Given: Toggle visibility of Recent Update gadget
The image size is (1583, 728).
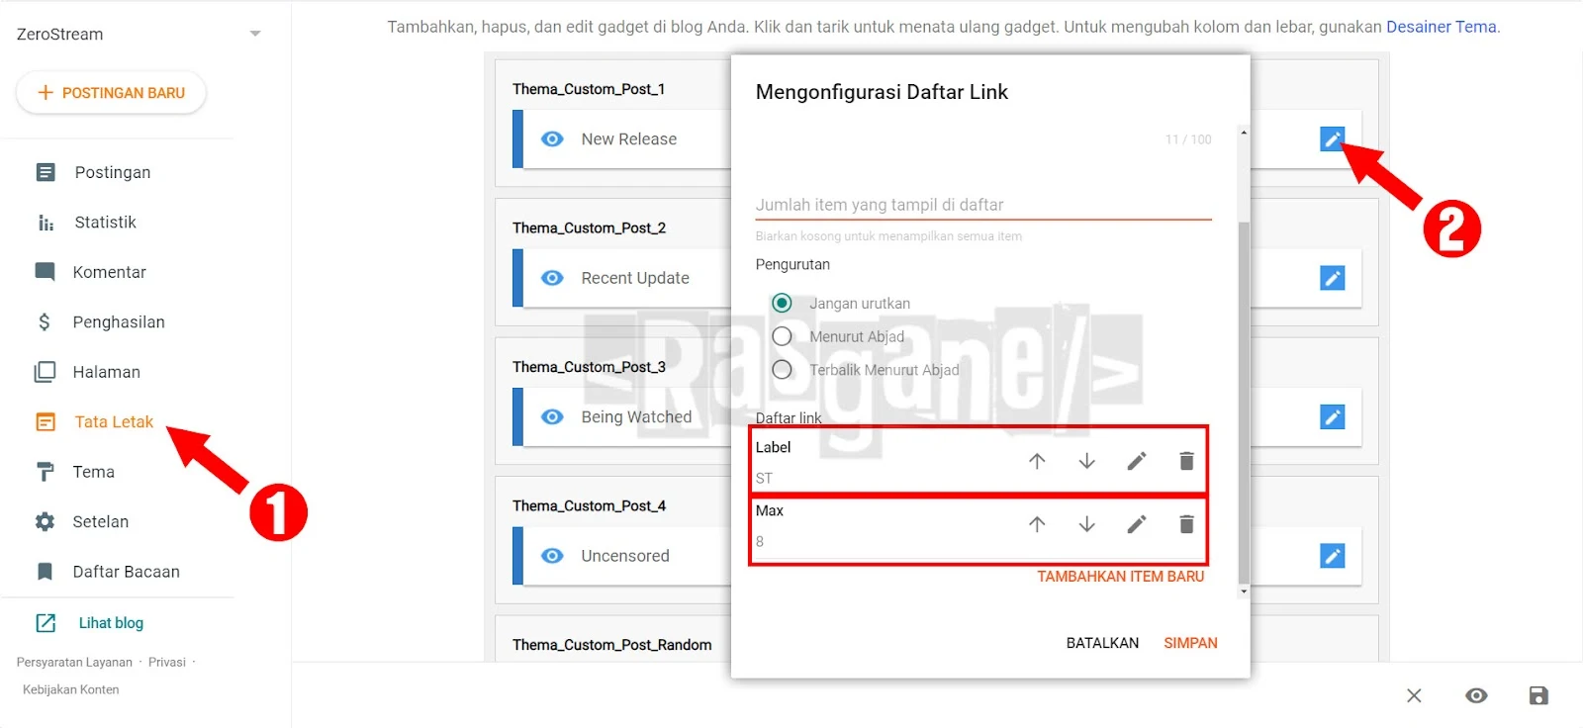Looking at the screenshot, I should click(553, 278).
